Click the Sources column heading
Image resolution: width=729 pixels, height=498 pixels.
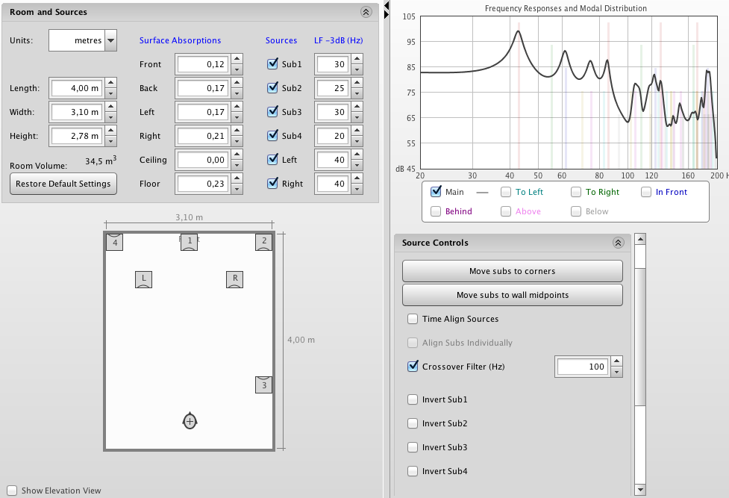click(x=281, y=40)
